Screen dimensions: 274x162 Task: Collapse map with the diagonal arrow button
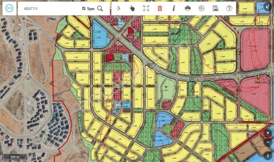267,6
